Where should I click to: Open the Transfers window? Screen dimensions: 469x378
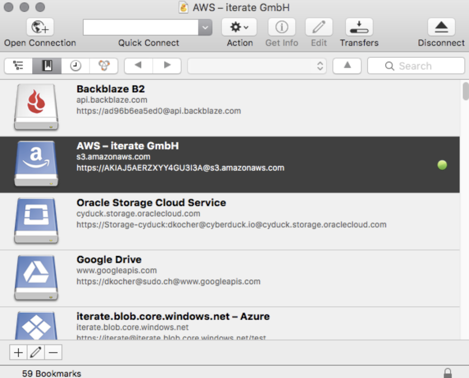point(359,28)
